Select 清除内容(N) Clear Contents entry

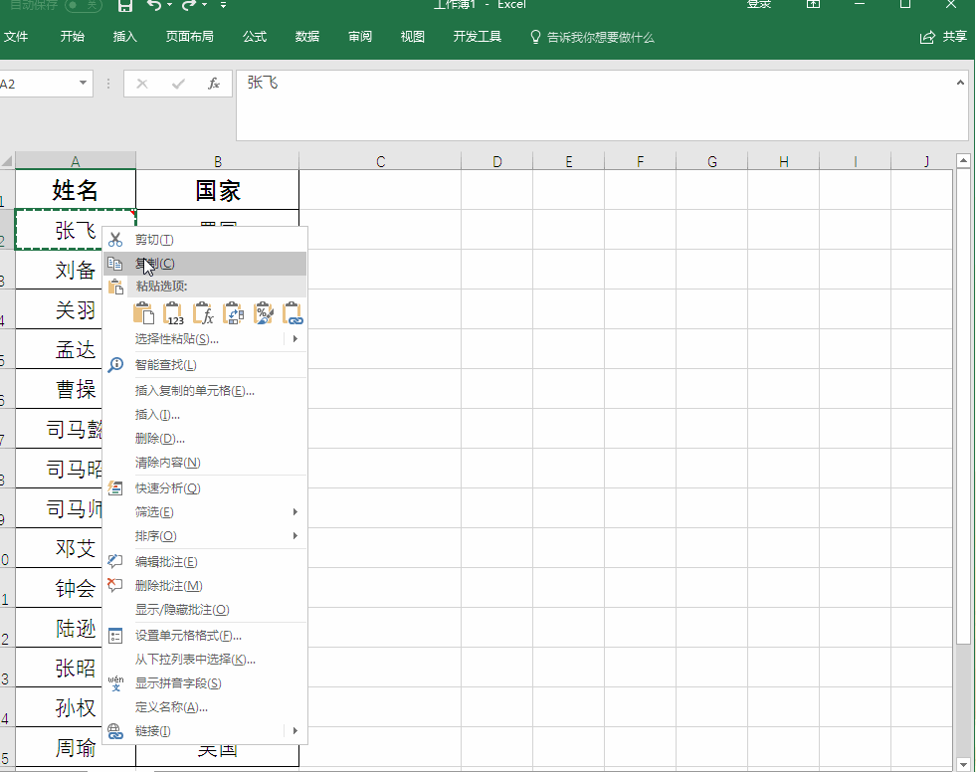(x=205, y=463)
